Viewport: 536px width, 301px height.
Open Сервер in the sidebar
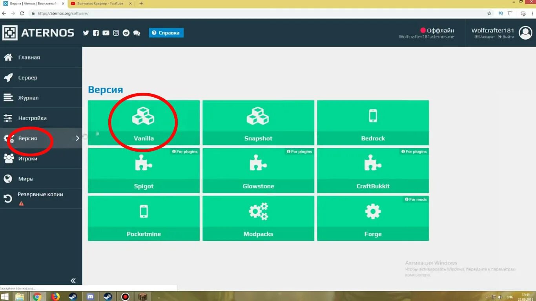pyautogui.click(x=41, y=78)
